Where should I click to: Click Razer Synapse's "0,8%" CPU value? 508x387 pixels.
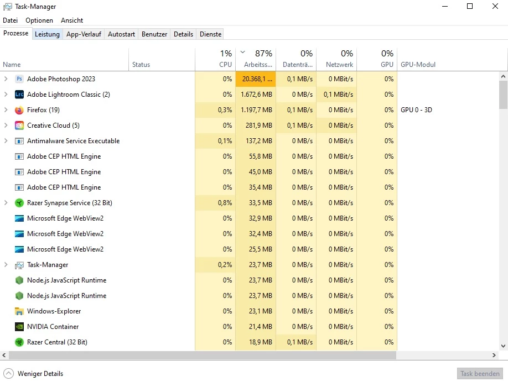[225, 203]
